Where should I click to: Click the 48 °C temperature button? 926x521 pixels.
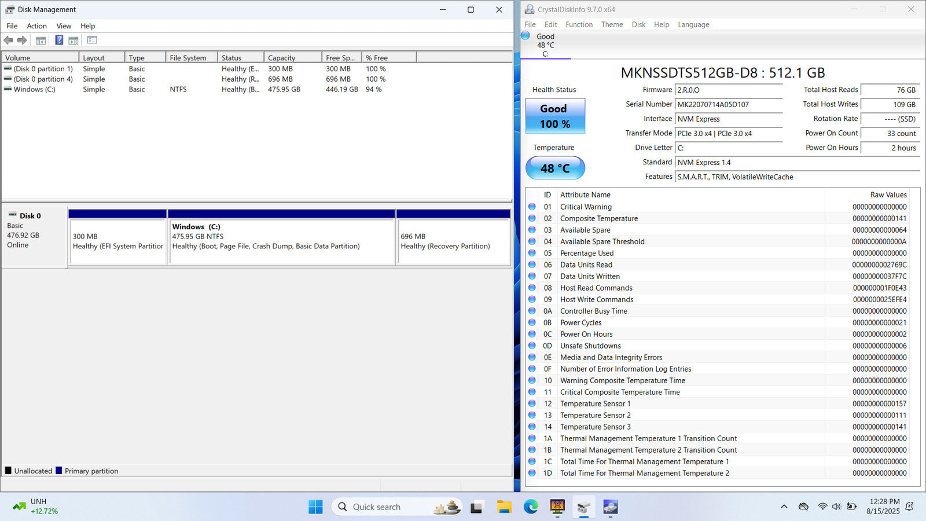tap(555, 168)
